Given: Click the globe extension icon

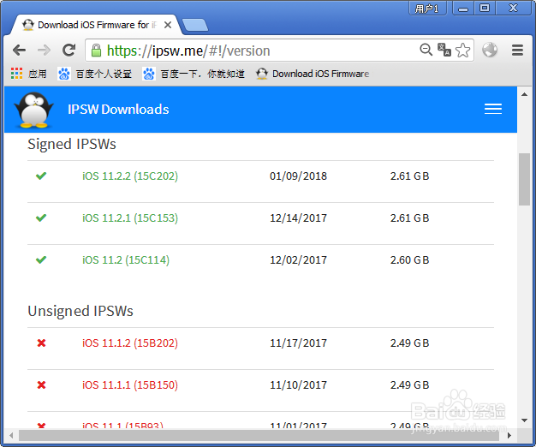Looking at the screenshot, I should pyautogui.click(x=490, y=50).
